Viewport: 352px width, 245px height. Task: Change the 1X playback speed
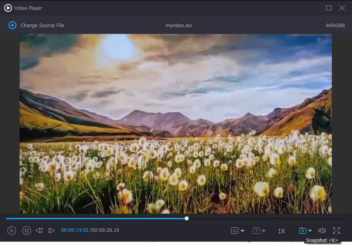tap(281, 231)
